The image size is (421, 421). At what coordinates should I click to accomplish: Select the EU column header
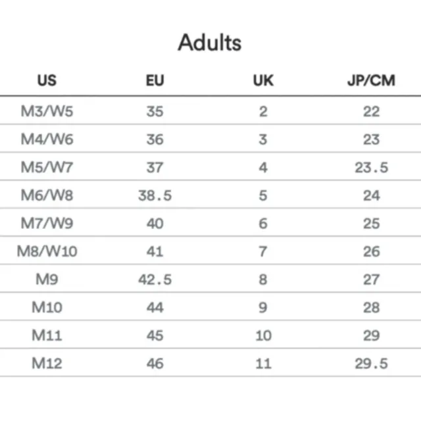155,80
